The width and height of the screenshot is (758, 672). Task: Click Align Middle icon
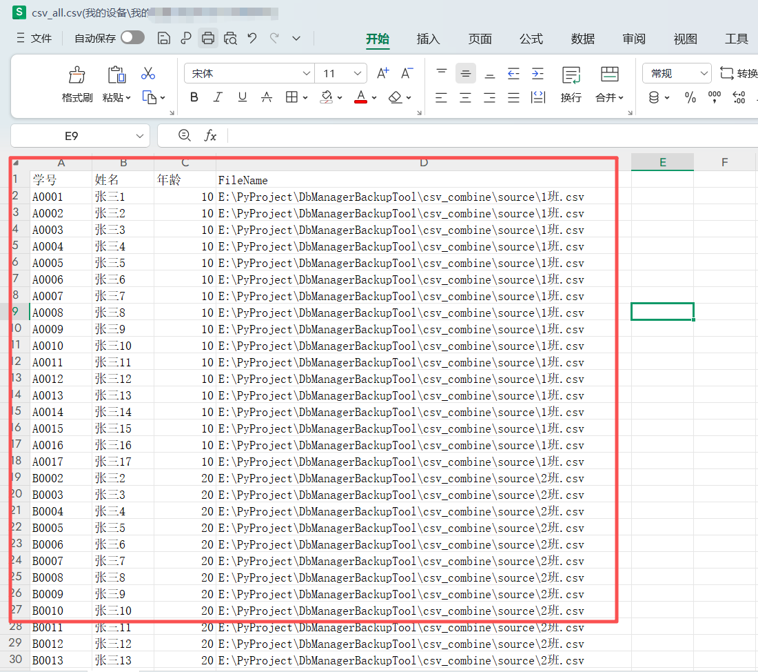pyautogui.click(x=466, y=74)
